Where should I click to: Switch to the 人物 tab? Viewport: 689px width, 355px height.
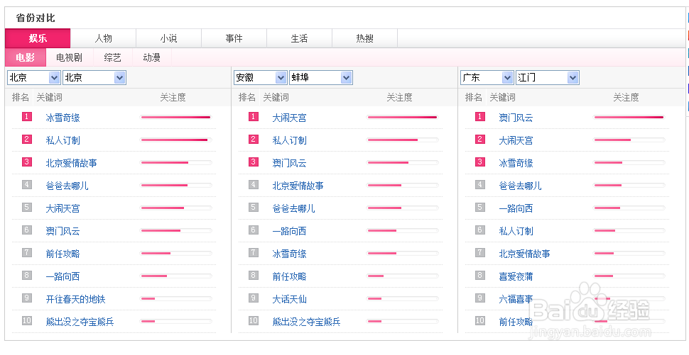(104, 38)
